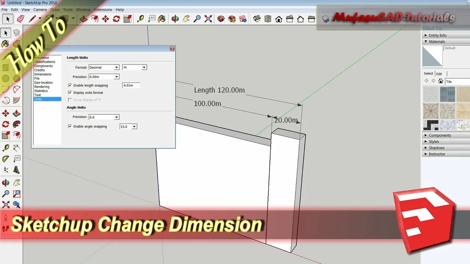This screenshot has height=264, width=470.
Task: Click the materials library name Tile field
Action: point(458,81)
